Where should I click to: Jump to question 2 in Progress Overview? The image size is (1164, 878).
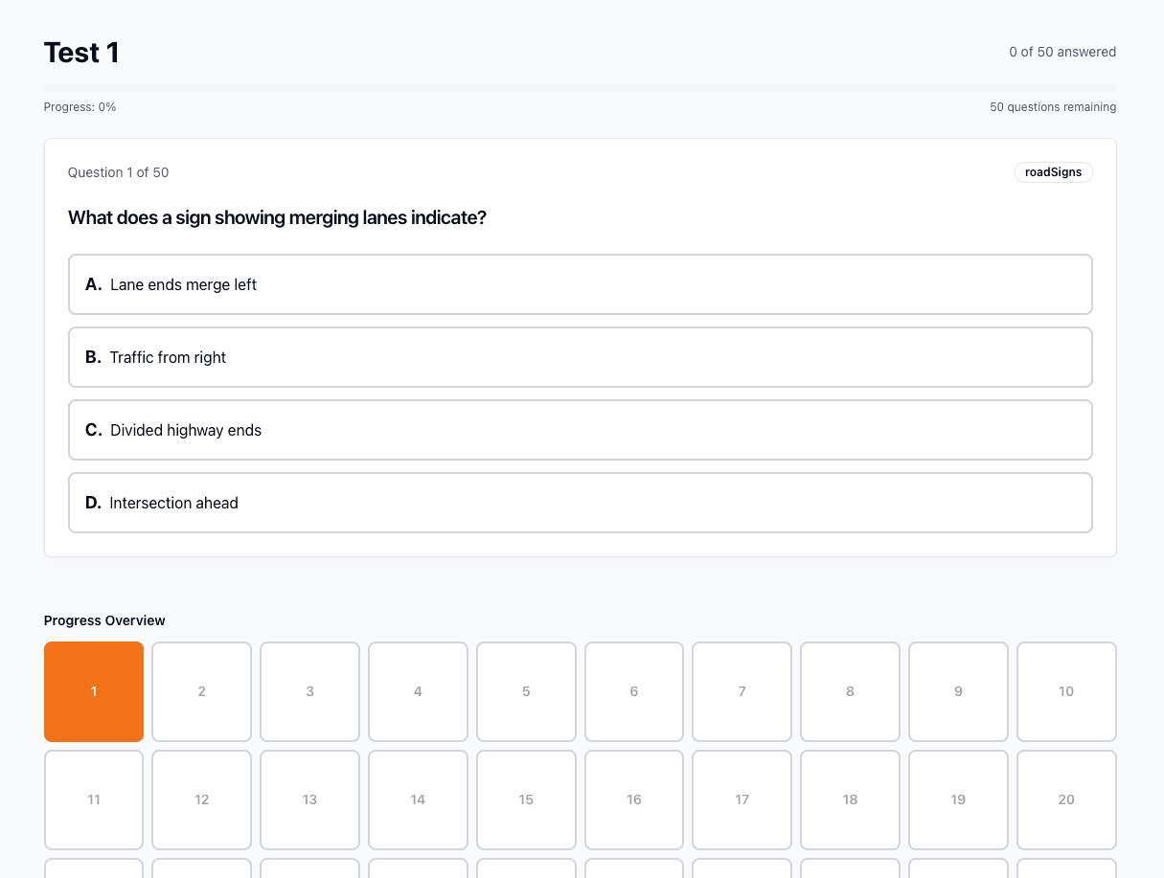coord(201,691)
